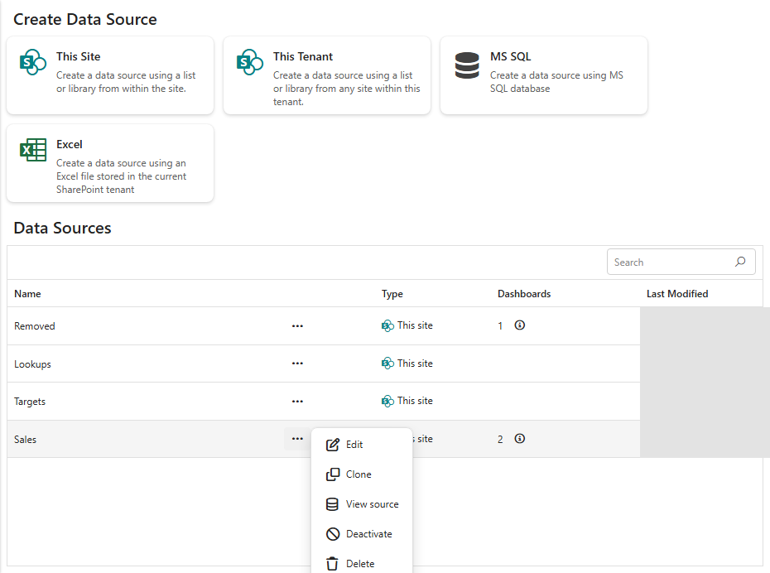Create an MS SQL data source

[x=544, y=75]
